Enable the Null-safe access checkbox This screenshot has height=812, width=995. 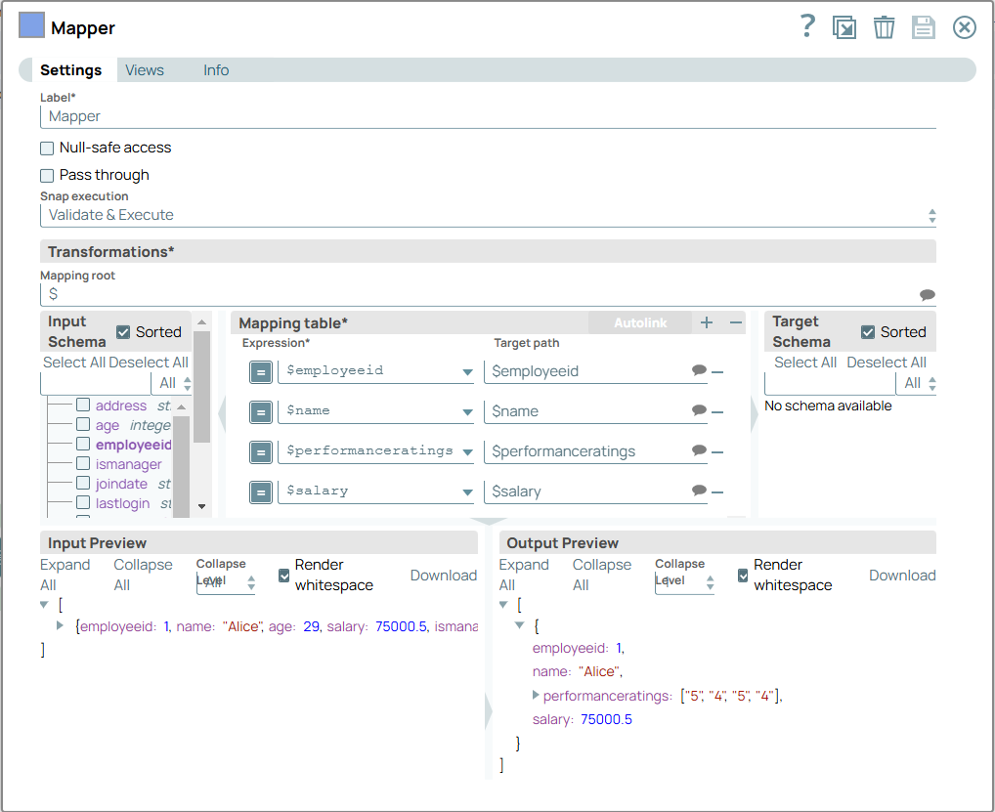point(47,149)
